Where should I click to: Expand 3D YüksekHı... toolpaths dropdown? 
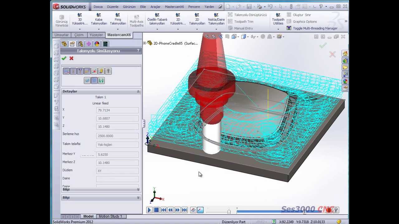point(79,30)
